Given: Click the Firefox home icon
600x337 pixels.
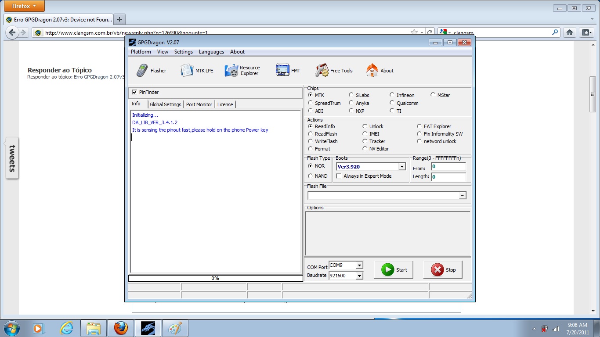Looking at the screenshot, I should coord(570,32).
